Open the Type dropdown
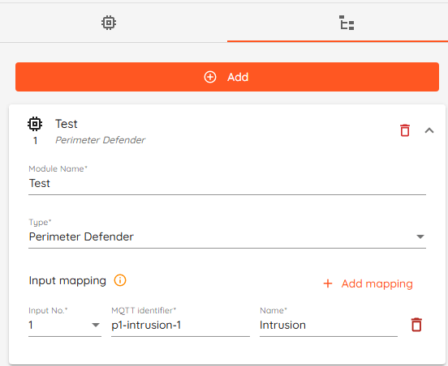 [x=227, y=236]
